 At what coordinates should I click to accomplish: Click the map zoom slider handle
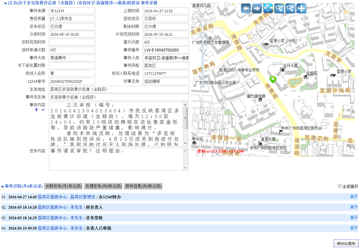click(x=202, y=35)
